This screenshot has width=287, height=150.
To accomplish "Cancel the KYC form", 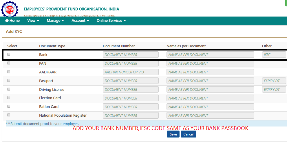I will (x=188, y=134).
